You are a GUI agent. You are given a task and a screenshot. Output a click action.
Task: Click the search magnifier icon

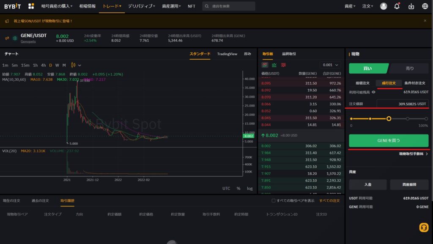coord(206,6)
